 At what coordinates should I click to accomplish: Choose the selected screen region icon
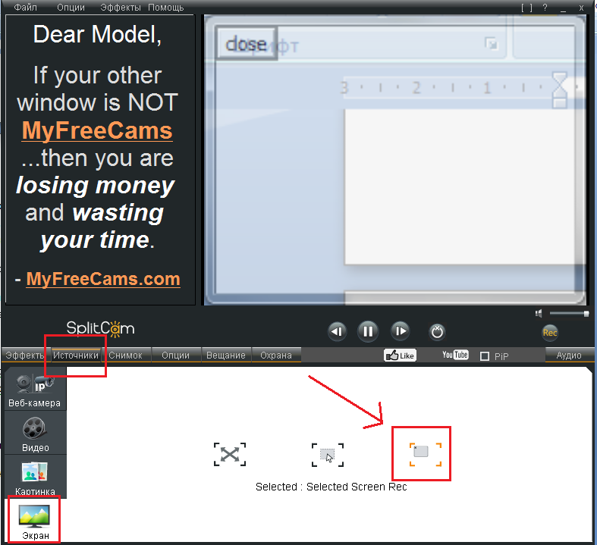click(426, 454)
